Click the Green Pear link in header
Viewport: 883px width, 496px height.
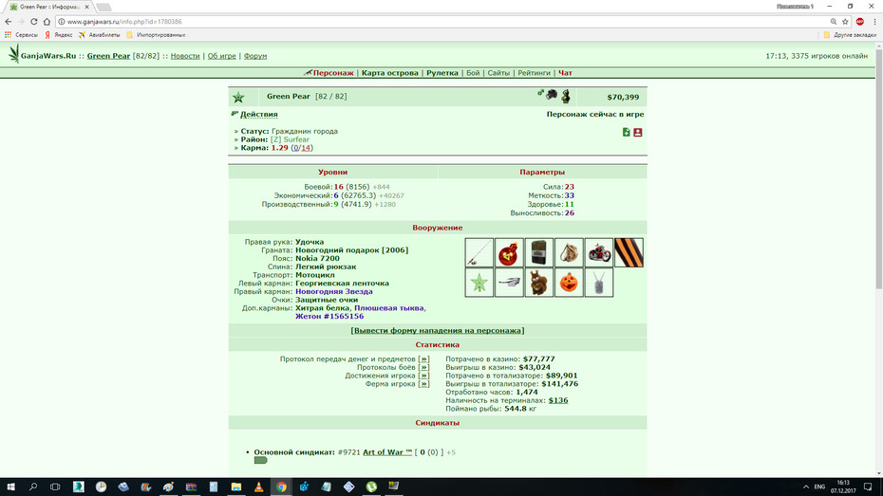click(x=108, y=56)
